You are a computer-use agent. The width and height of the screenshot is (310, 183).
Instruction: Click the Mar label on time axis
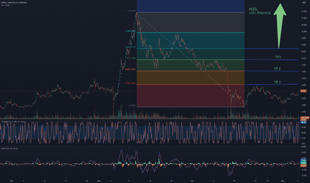click(99, 181)
